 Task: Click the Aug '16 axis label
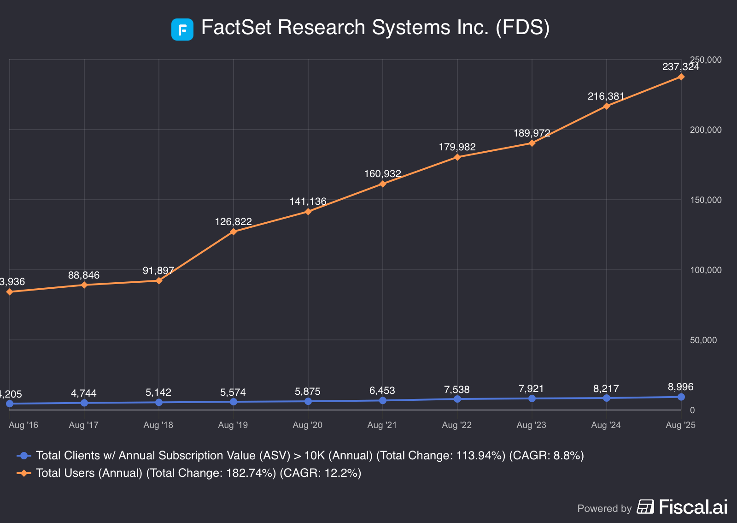click(23, 425)
